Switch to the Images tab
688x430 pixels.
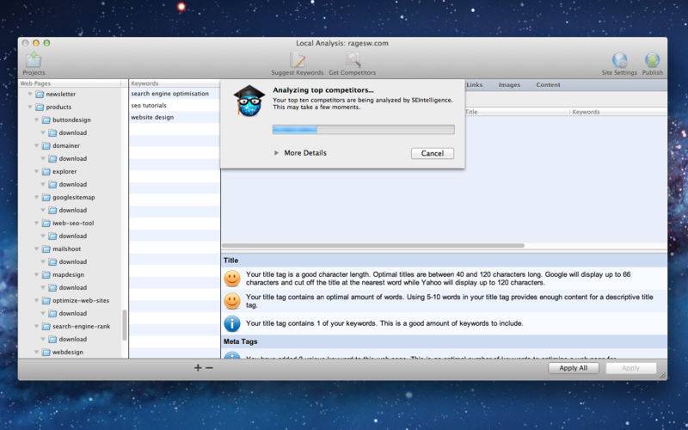[x=509, y=85]
